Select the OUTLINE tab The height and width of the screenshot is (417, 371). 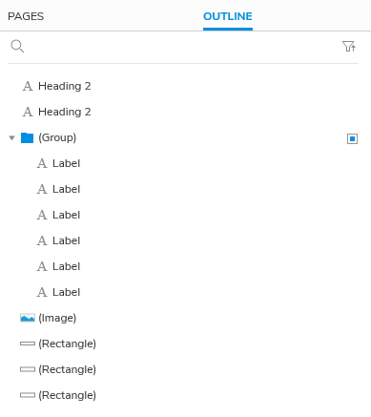point(228,16)
